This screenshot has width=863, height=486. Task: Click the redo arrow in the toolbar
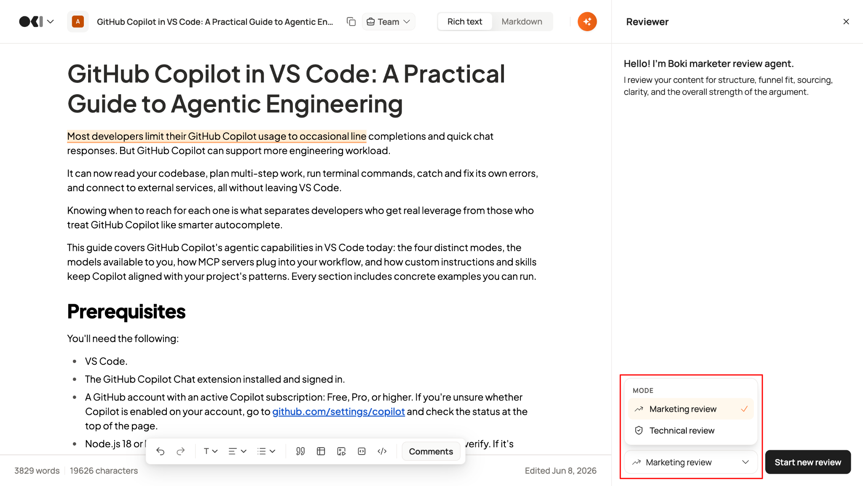(x=180, y=451)
